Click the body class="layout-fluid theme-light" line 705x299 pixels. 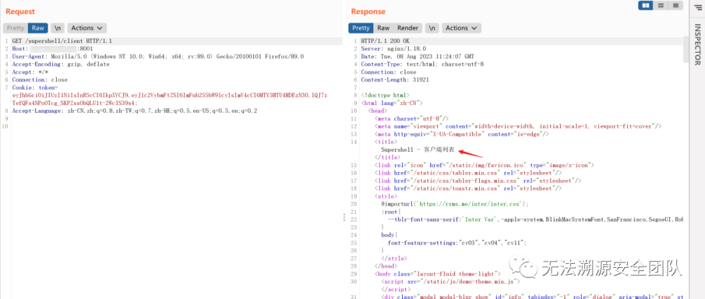coord(437,274)
